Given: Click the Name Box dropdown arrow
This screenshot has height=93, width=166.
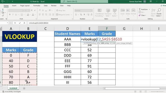Looking at the screenshot, I should click(x=8, y=23).
